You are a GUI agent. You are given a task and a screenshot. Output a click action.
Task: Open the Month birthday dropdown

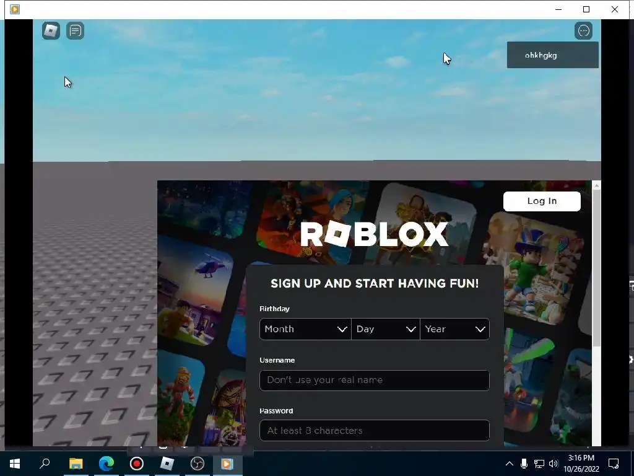305,329
